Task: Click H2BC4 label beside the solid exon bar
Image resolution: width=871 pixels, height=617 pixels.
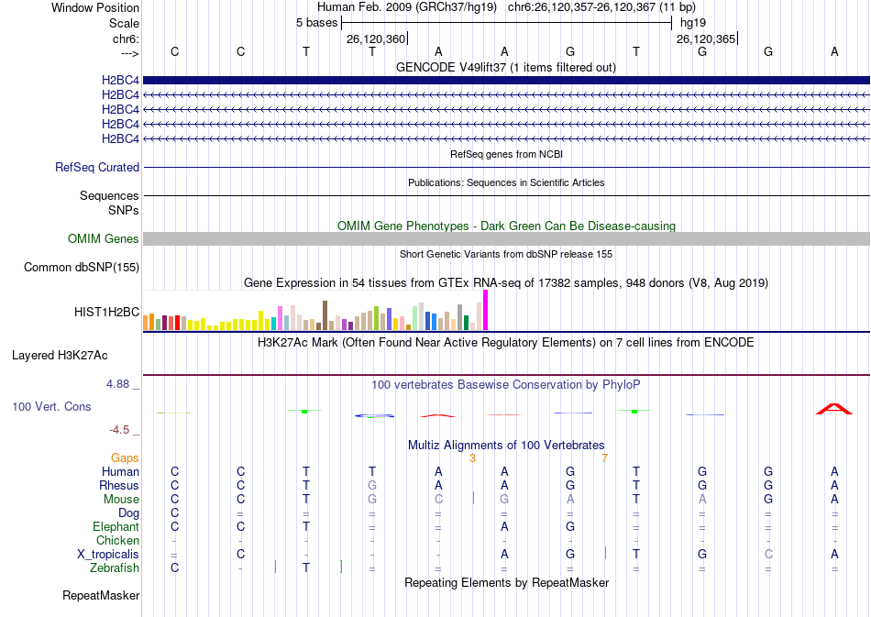Action: click(x=120, y=80)
